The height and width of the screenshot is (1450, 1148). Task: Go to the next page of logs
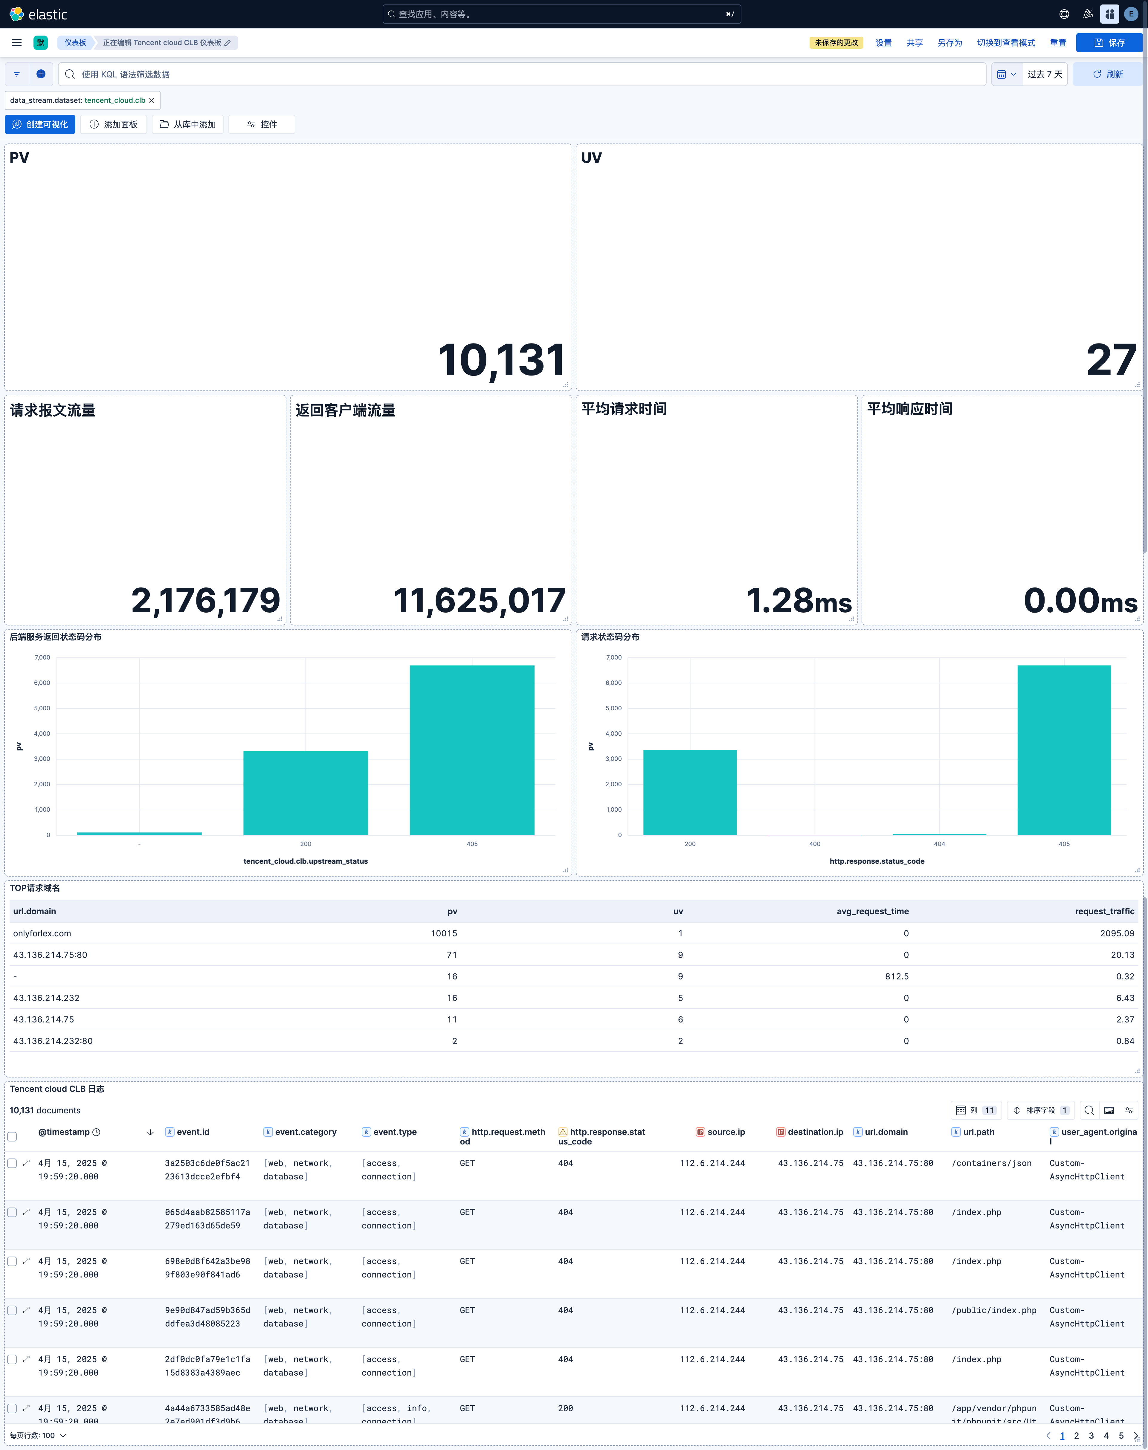point(1136,1436)
